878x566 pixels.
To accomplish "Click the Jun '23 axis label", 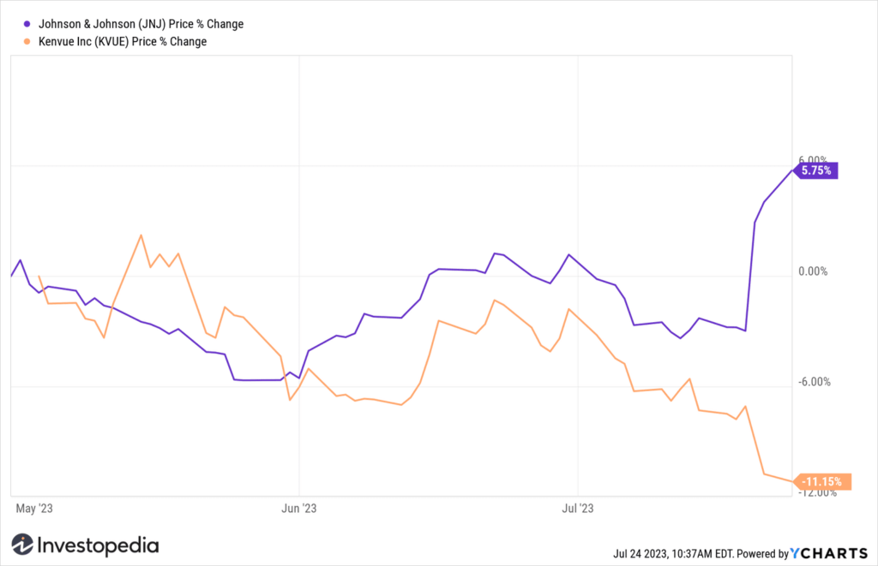I will (x=299, y=509).
